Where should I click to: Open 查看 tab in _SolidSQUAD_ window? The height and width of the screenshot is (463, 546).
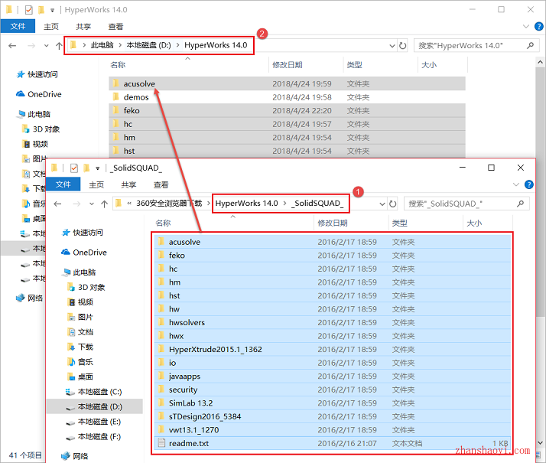point(161,184)
